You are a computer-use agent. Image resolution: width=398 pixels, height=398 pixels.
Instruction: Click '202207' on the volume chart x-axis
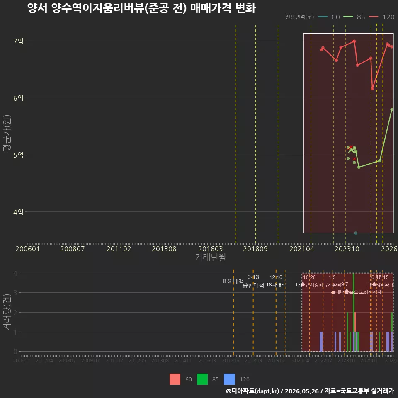click(x=323, y=360)
